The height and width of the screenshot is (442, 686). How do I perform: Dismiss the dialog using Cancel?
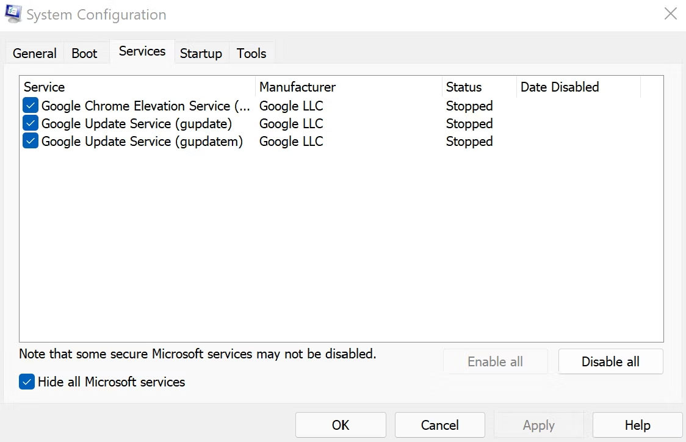(439, 425)
